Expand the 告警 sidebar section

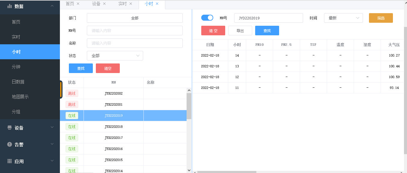tap(52, 145)
